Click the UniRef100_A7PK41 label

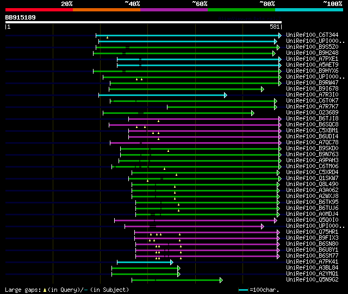[x=312, y=262]
